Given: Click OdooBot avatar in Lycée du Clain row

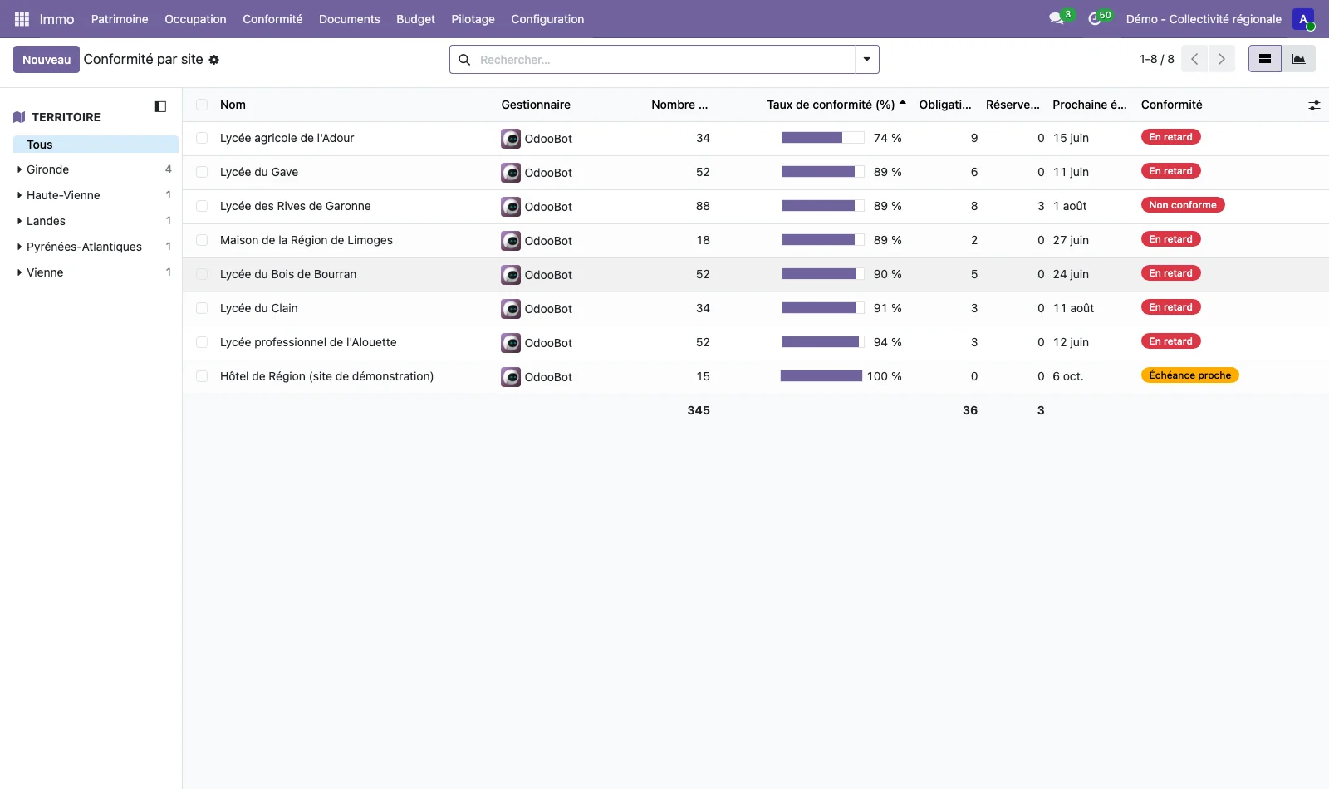Looking at the screenshot, I should pos(511,309).
